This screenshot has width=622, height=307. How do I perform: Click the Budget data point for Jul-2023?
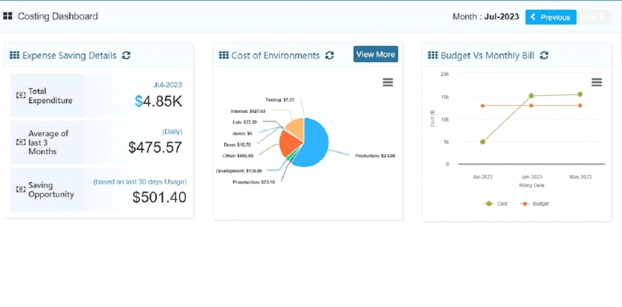click(482, 106)
